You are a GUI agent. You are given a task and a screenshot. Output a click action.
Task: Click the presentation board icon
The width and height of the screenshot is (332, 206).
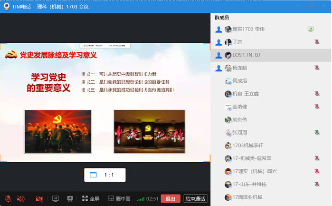(x=70, y=198)
